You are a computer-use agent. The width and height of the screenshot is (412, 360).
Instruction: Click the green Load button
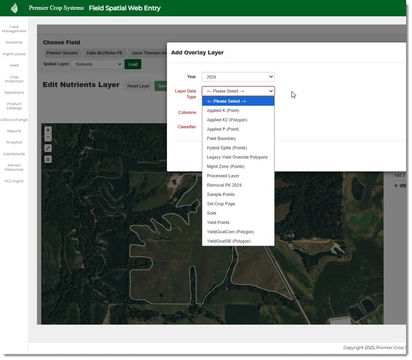click(x=132, y=64)
